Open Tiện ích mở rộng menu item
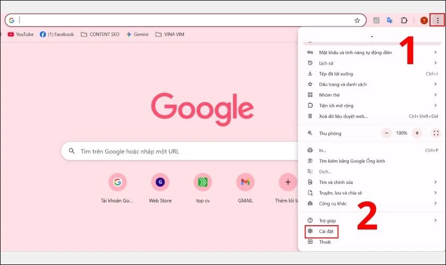The height and width of the screenshot is (265, 446). point(372,105)
